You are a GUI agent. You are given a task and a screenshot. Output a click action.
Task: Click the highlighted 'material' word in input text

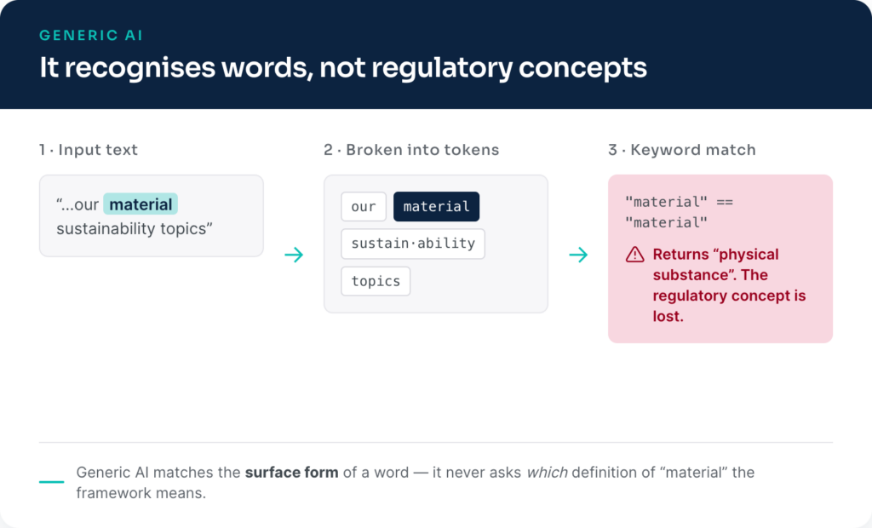click(x=141, y=204)
